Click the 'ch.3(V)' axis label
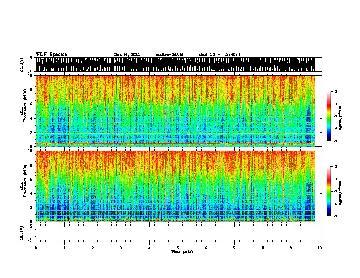This screenshot has height=278, width=360. click(x=22, y=233)
